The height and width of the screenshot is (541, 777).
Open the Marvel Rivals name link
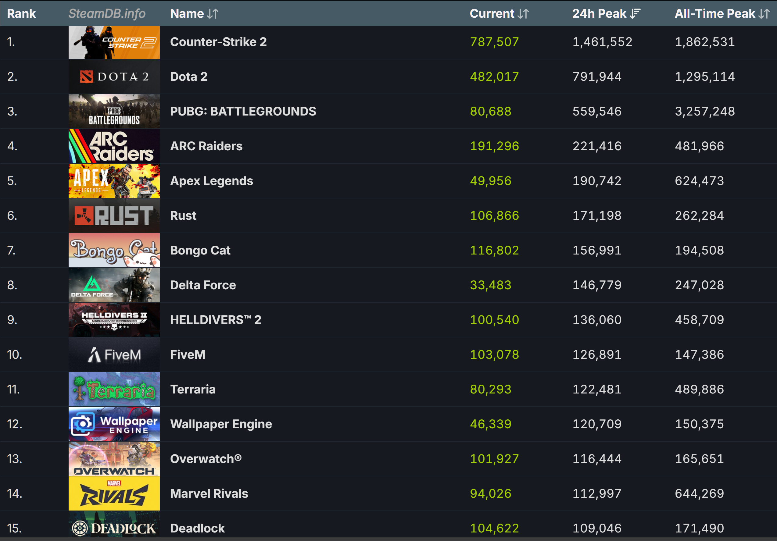(209, 494)
